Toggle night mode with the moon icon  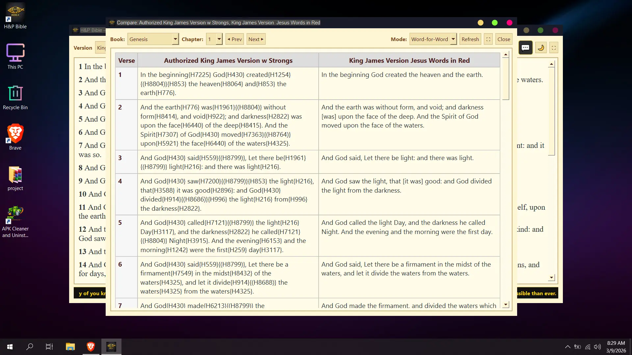pos(541,48)
